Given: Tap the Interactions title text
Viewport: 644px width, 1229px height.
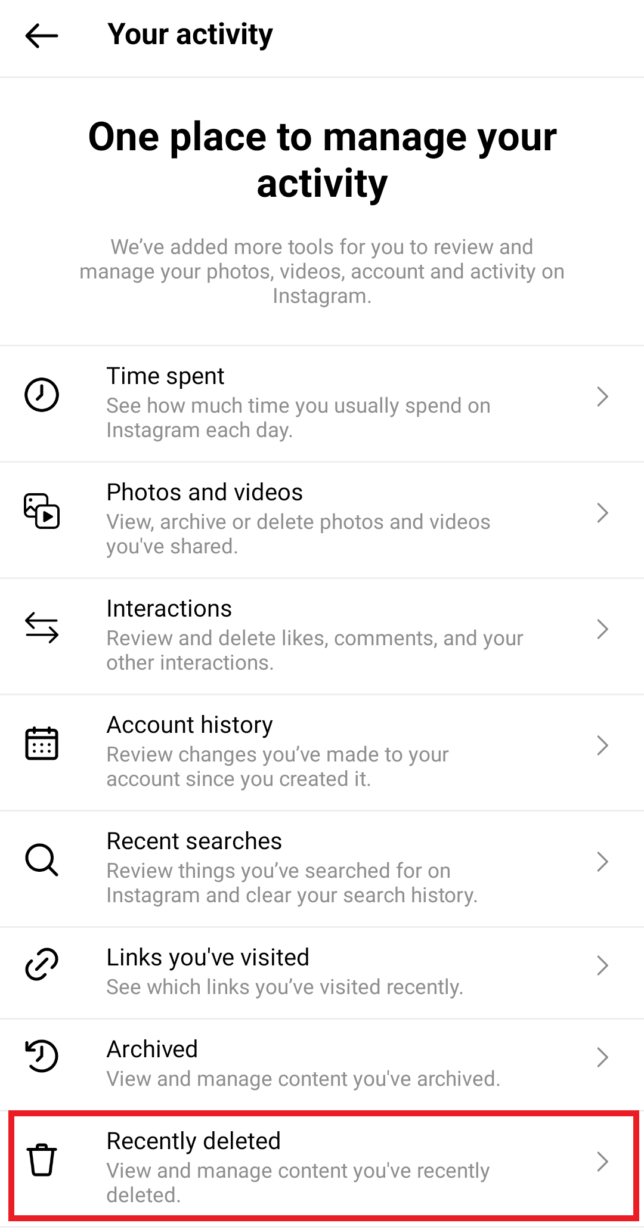Looking at the screenshot, I should click(x=169, y=609).
